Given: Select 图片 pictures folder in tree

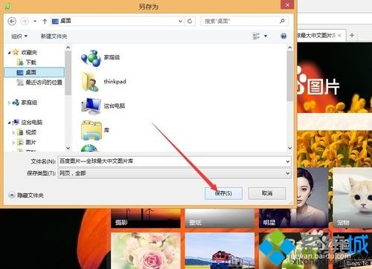Looking at the screenshot, I should click(27, 143).
